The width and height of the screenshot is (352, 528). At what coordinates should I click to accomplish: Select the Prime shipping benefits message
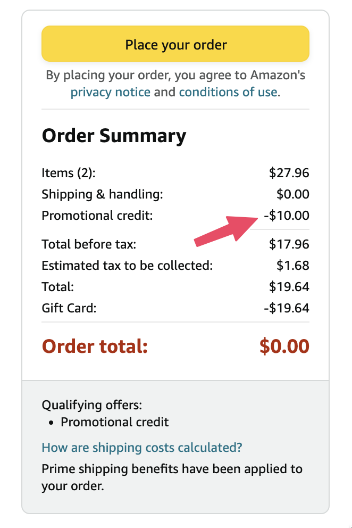pos(172,479)
